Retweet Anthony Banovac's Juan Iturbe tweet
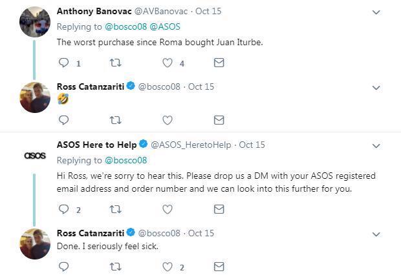The image size is (401, 275). 116,63
